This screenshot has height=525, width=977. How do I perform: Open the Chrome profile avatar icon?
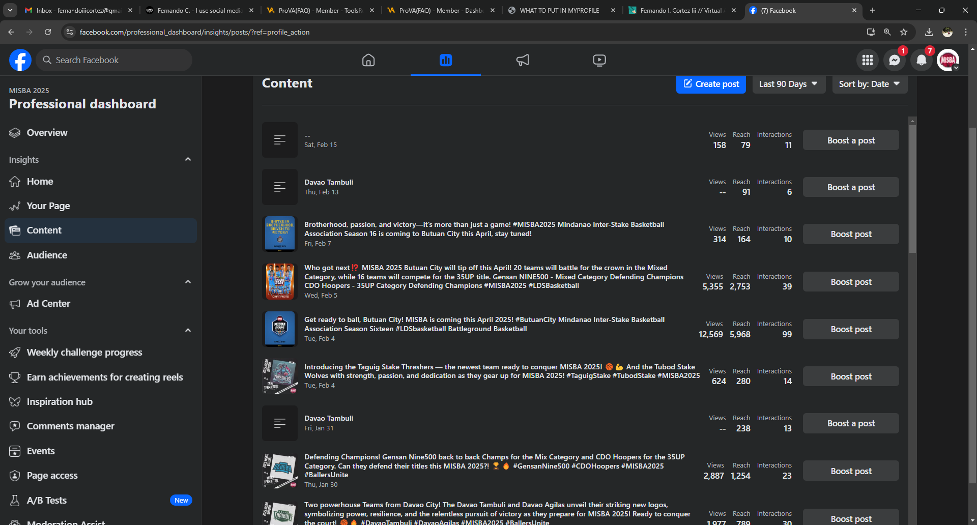click(947, 32)
